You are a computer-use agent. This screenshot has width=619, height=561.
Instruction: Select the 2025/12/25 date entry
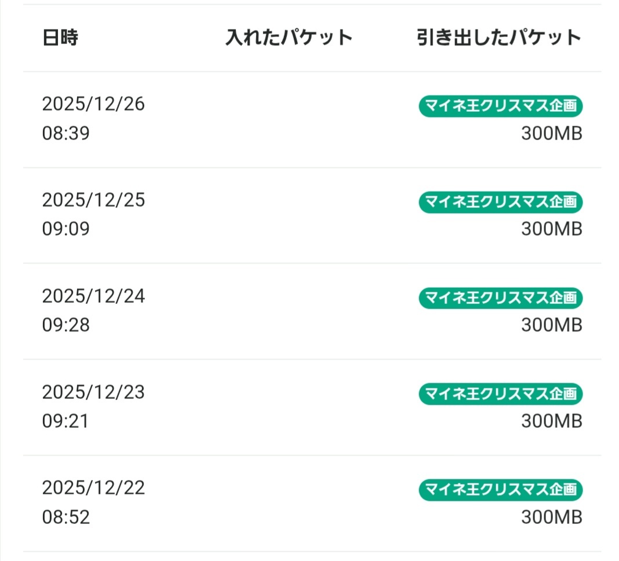pyautogui.click(x=93, y=200)
